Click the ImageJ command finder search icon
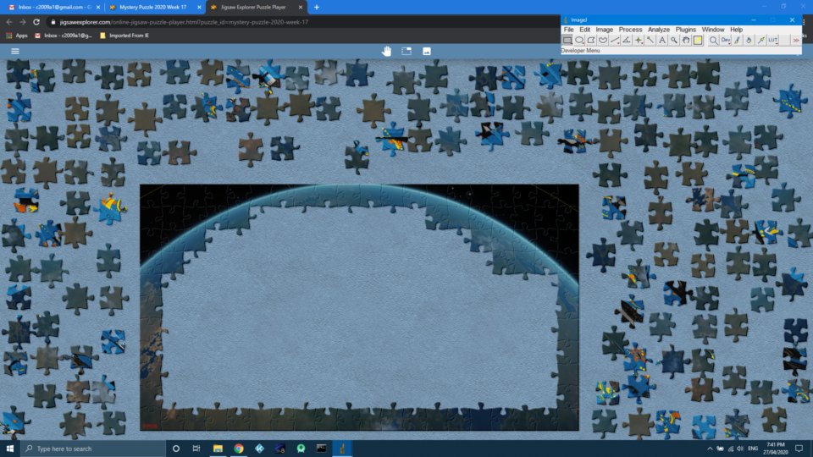The image size is (813, 457). pyautogui.click(x=713, y=40)
